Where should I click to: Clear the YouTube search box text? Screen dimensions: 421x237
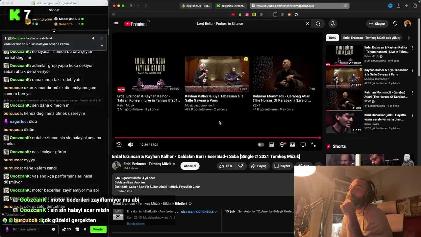(307, 24)
